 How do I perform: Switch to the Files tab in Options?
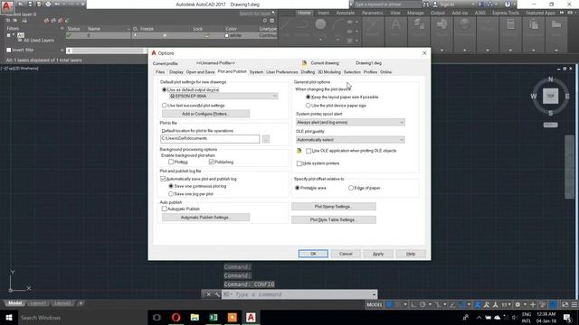[x=160, y=72]
